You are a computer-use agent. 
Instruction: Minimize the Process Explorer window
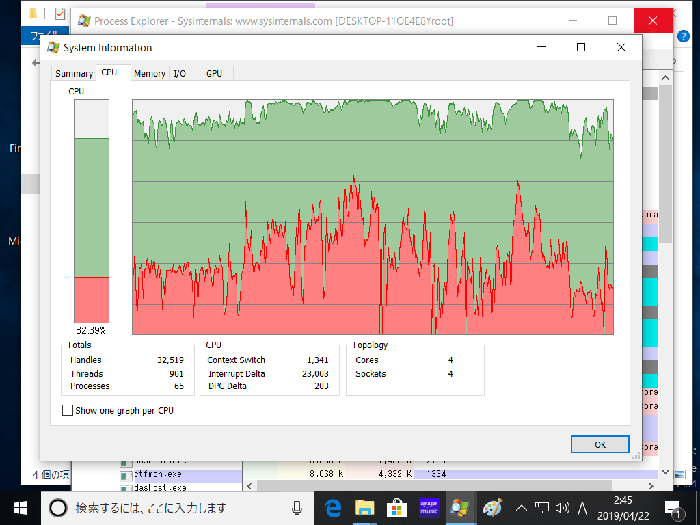point(573,21)
